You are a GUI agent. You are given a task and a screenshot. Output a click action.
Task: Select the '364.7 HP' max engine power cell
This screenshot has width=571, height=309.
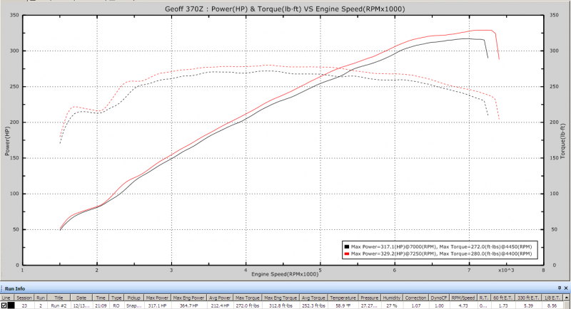click(188, 305)
